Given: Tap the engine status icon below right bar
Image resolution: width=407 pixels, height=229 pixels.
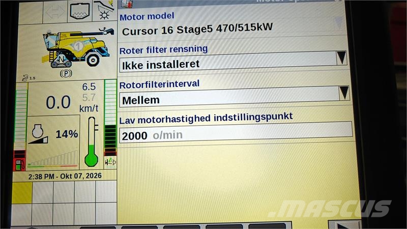Looking at the screenshot, I should 110,162.
